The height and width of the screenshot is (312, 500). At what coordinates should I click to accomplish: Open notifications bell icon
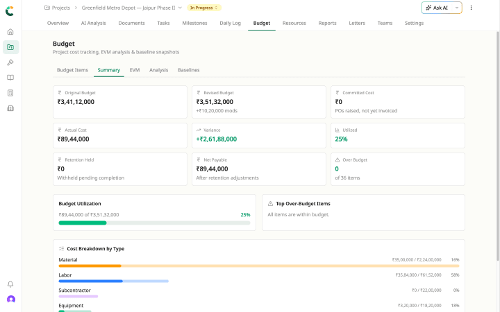pyautogui.click(x=10, y=284)
